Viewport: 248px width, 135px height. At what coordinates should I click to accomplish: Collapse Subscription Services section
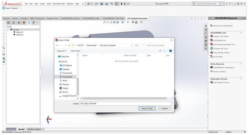coord(241,79)
